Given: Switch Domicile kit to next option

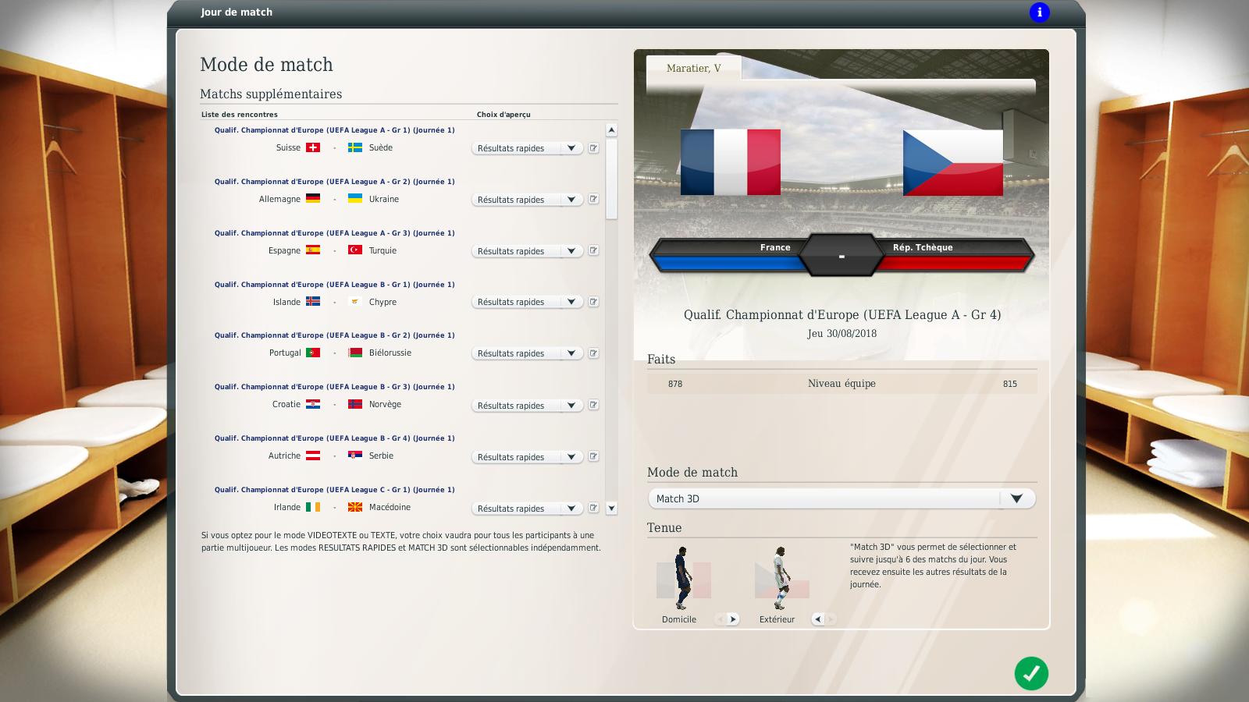Looking at the screenshot, I should 732,619.
